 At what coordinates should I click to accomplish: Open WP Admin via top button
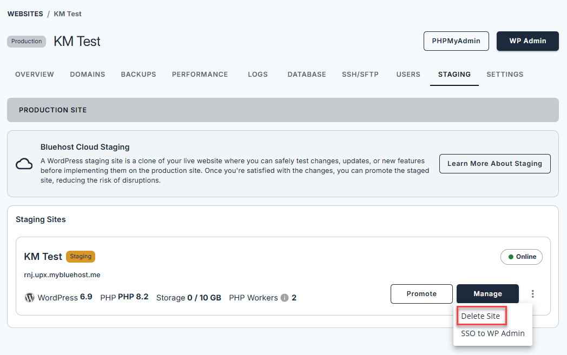click(x=528, y=41)
